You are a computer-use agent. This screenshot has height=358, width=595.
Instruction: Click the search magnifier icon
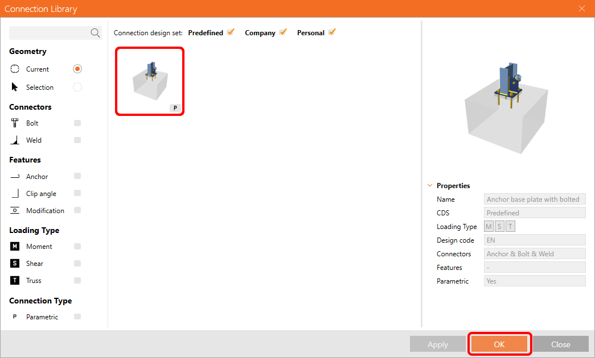coord(95,32)
